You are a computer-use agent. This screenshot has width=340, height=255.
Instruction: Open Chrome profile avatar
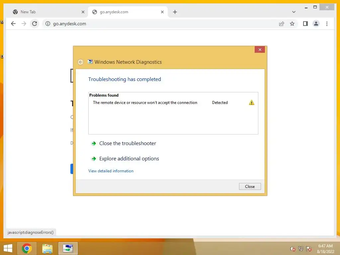316,24
